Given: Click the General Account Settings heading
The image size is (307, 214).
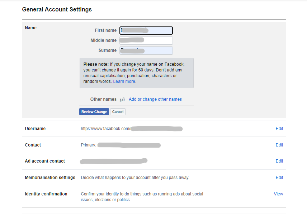Looking at the screenshot, I should [x=57, y=9].
